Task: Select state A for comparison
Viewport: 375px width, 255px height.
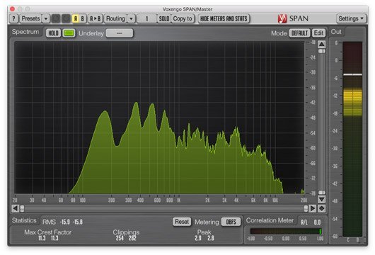Action: [76, 18]
